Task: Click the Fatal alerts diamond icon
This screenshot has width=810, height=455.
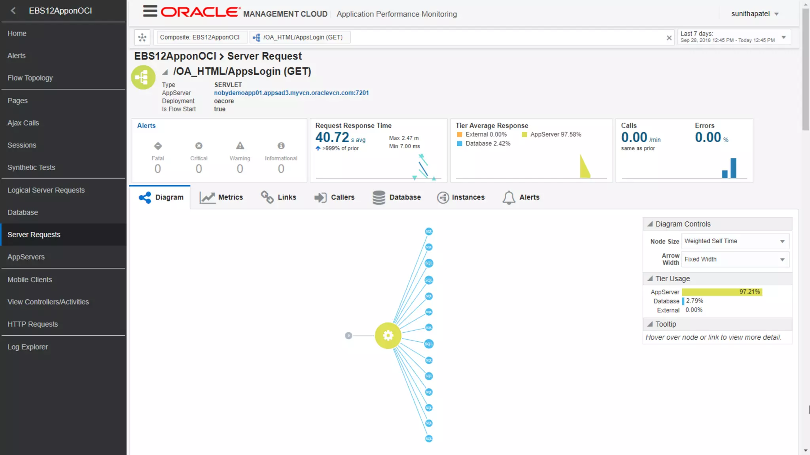Action: tap(158, 146)
